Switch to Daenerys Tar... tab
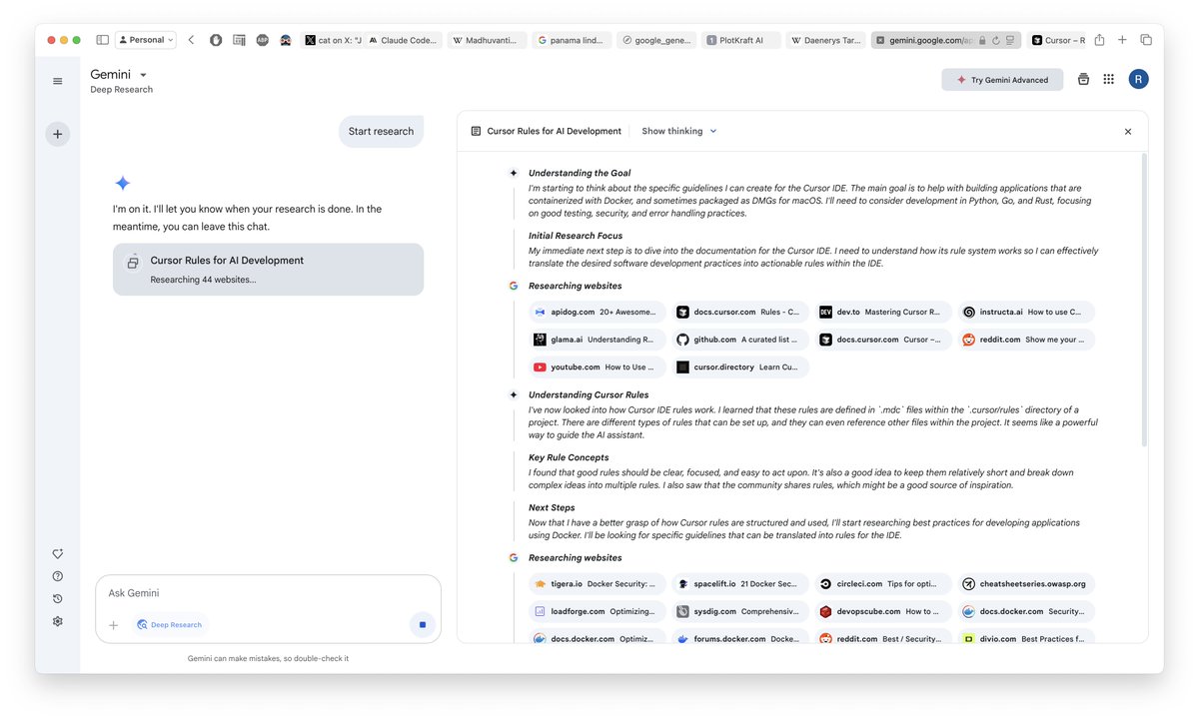Viewport: 1199px width, 720px height. [824, 41]
